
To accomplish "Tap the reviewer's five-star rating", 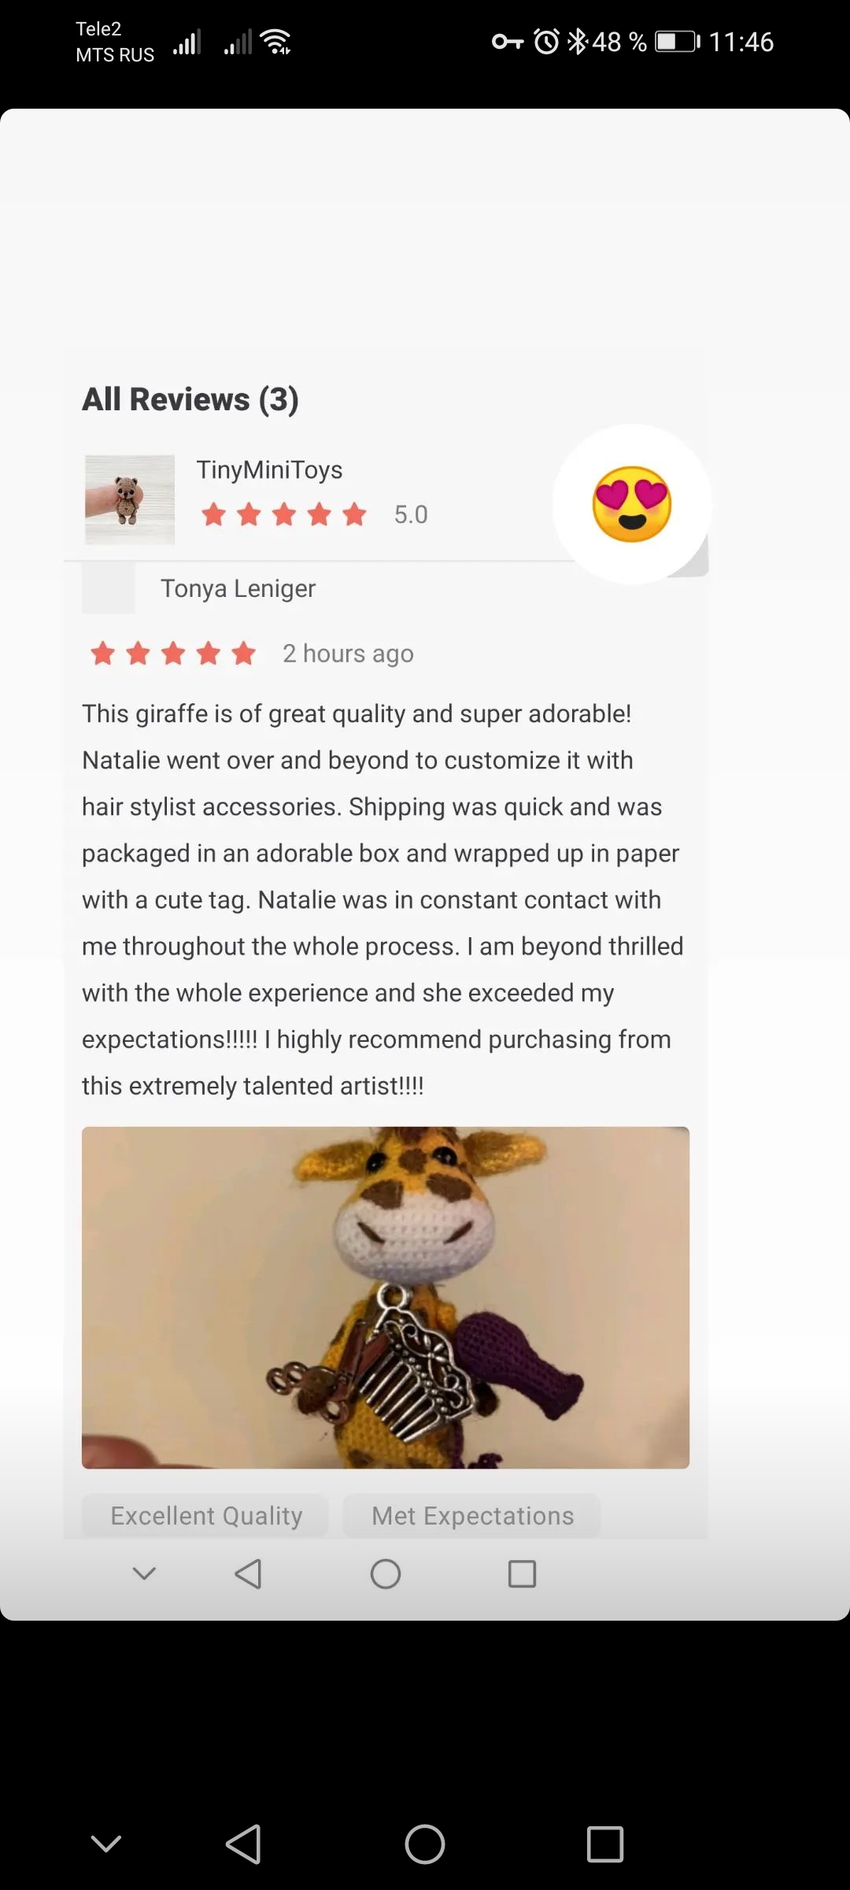I will pos(173,653).
